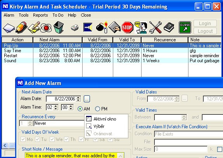Click the pencil edit alarm icon
Screen dimensions: 223x158
[x=21, y=27]
